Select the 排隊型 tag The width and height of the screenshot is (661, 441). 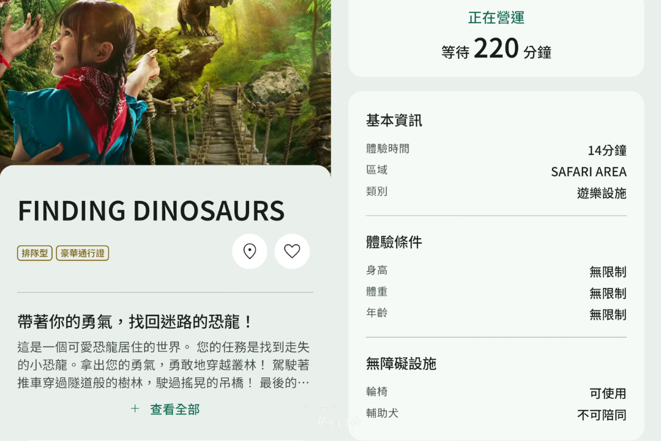pos(34,253)
